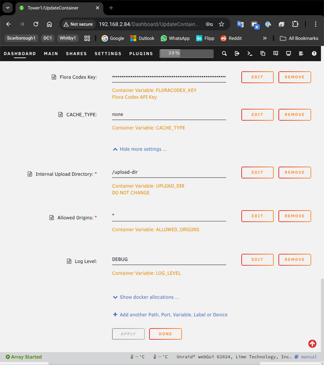Open the manual link in footer

pos(306,357)
